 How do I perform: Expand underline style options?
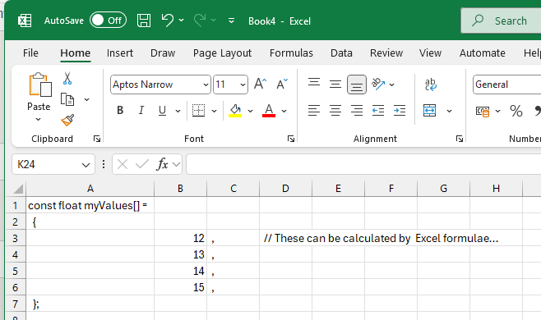coord(178,111)
